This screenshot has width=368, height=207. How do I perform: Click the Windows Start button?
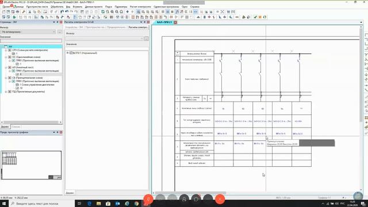pyautogui.click(x=4, y=204)
